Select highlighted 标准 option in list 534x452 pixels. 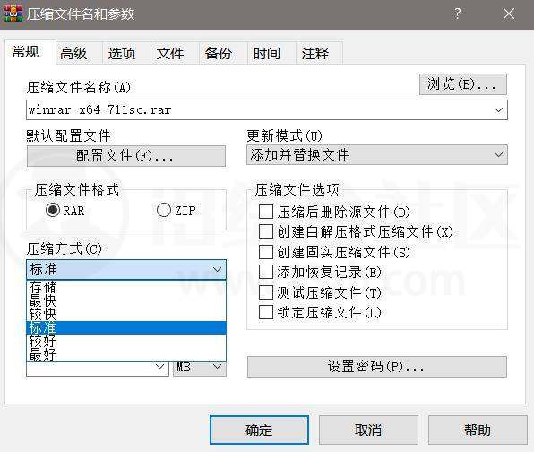[126, 327]
